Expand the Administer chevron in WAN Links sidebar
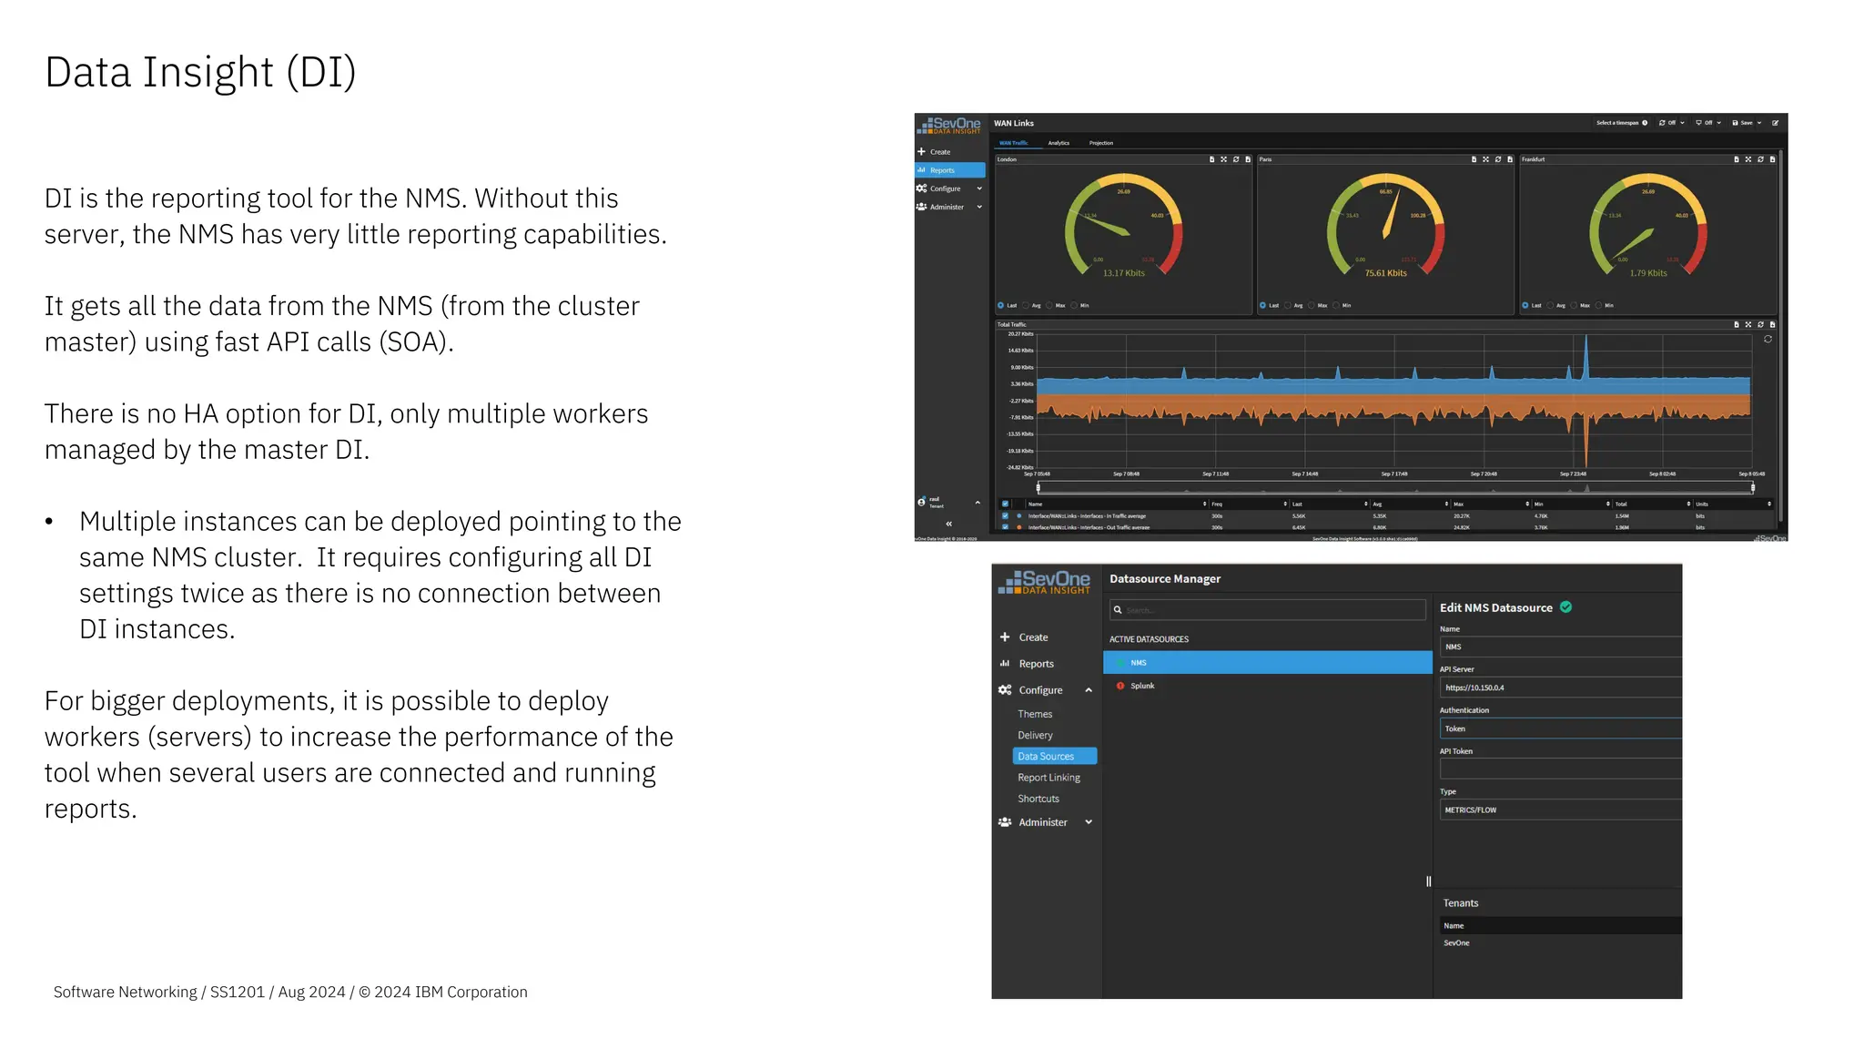The width and height of the screenshot is (1864, 1049). coord(979,207)
